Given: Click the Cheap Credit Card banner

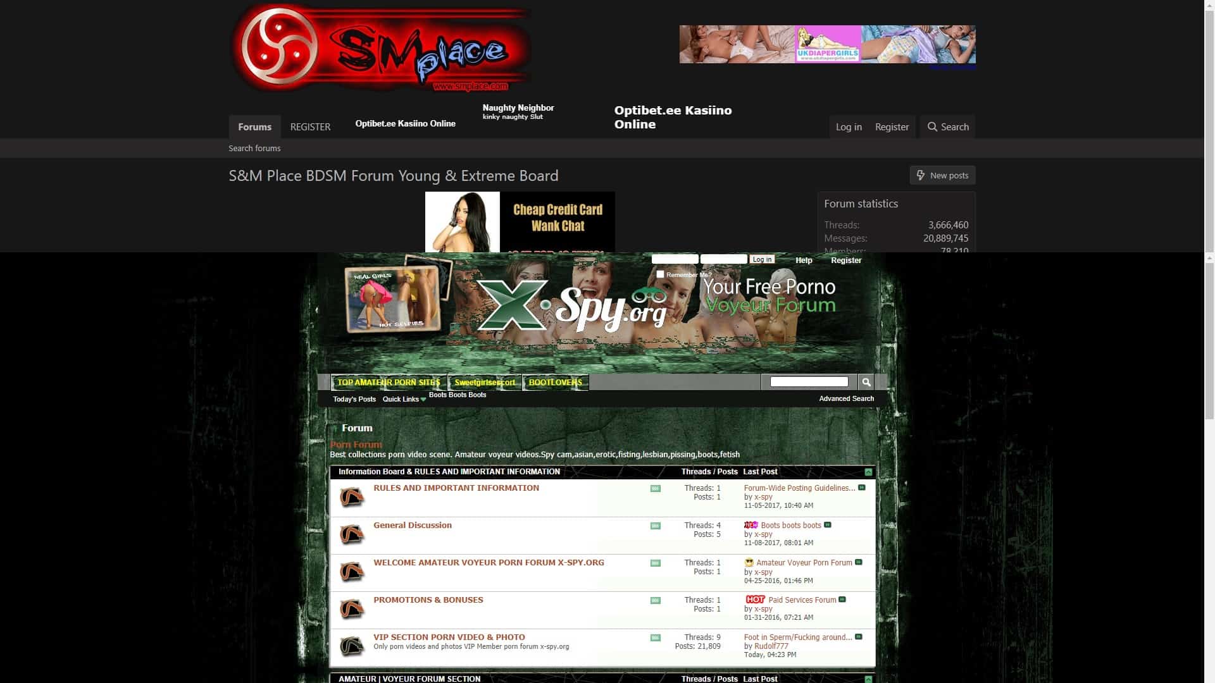Looking at the screenshot, I should tap(520, 222).
